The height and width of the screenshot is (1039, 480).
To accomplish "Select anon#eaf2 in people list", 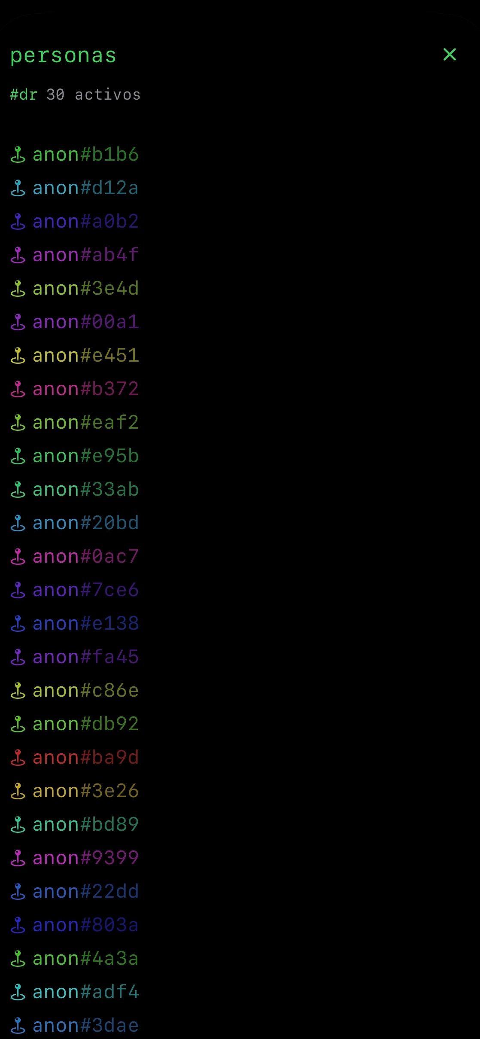I will pyautogui.click(x=85, y=423).
